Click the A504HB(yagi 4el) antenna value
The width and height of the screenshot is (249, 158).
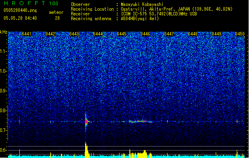tap(140, 19)
